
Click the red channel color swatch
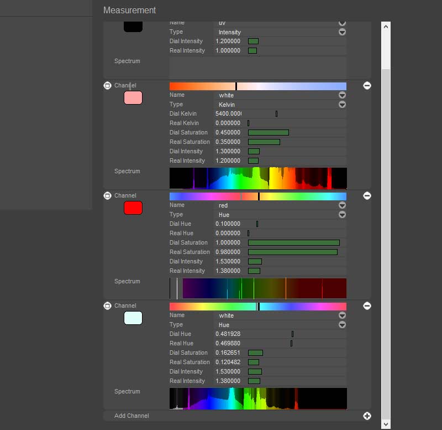point(133,208)
